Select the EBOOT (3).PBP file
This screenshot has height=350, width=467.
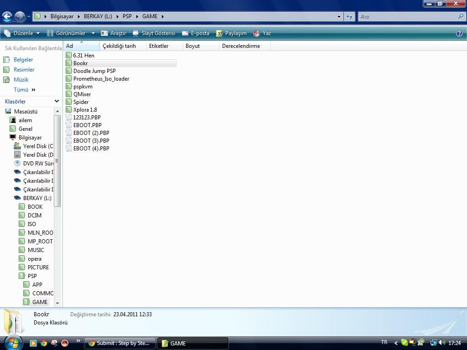tap(91, 141)
